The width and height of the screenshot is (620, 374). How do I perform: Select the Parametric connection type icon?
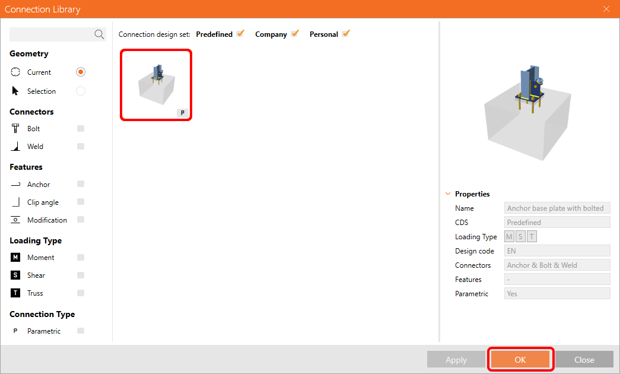pyautogui.click(x=15, y=331)
